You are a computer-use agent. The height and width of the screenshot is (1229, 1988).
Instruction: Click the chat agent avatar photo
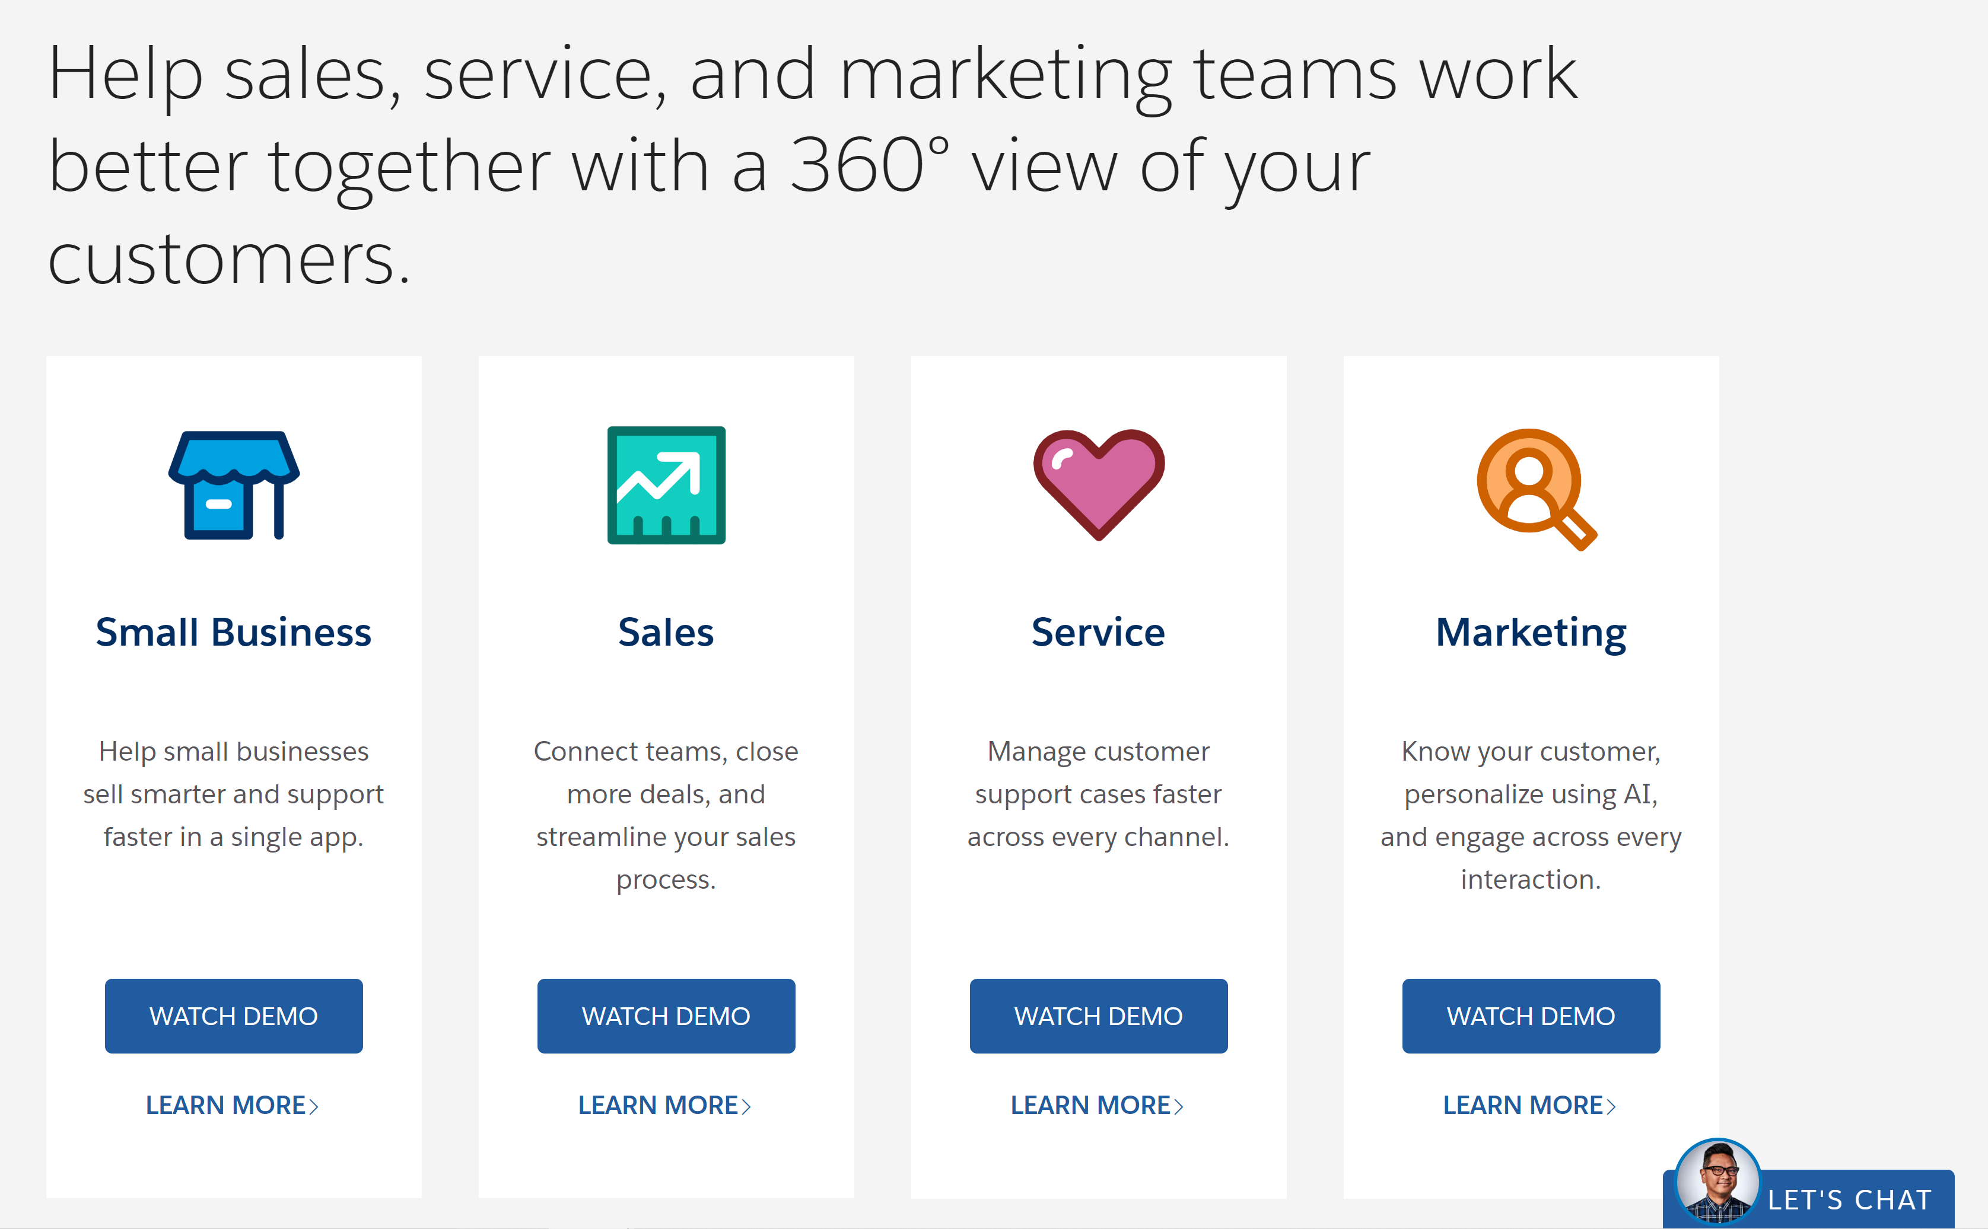tap(1717, 1183)
